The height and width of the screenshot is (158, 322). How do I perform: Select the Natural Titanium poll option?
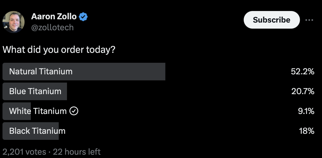41,72
